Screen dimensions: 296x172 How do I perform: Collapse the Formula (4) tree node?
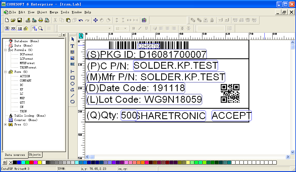click(x=5, y=50)
